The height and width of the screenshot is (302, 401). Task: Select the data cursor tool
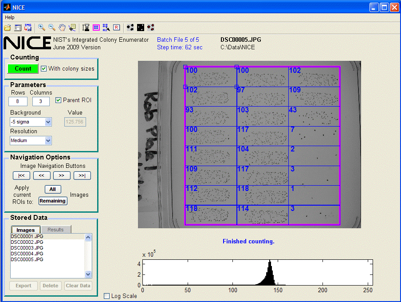click(x=72, y=28)
